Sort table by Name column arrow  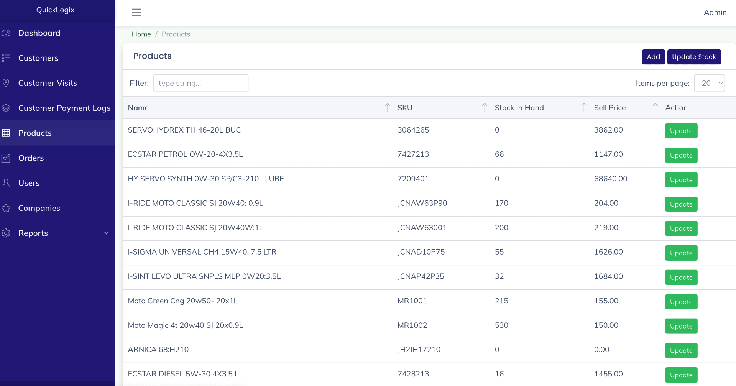[x=387, y=108]
